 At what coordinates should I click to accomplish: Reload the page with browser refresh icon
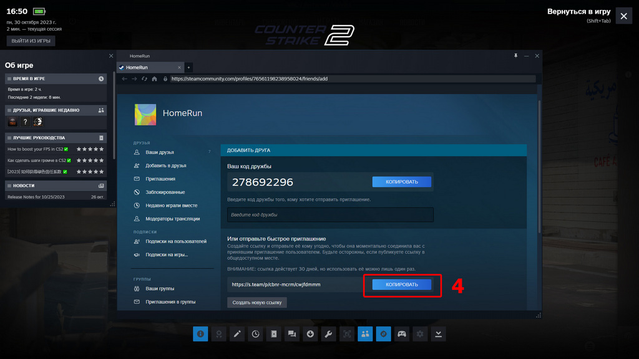(144, 79)
